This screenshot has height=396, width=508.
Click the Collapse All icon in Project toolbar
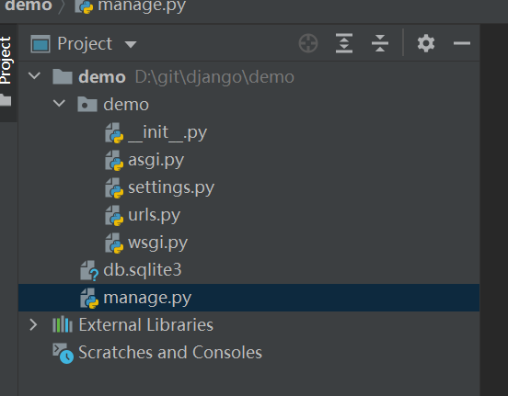(x=380, y=43)
